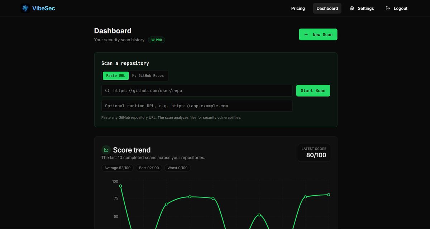Click the 'Scan a repository' heading

[125, 63]
